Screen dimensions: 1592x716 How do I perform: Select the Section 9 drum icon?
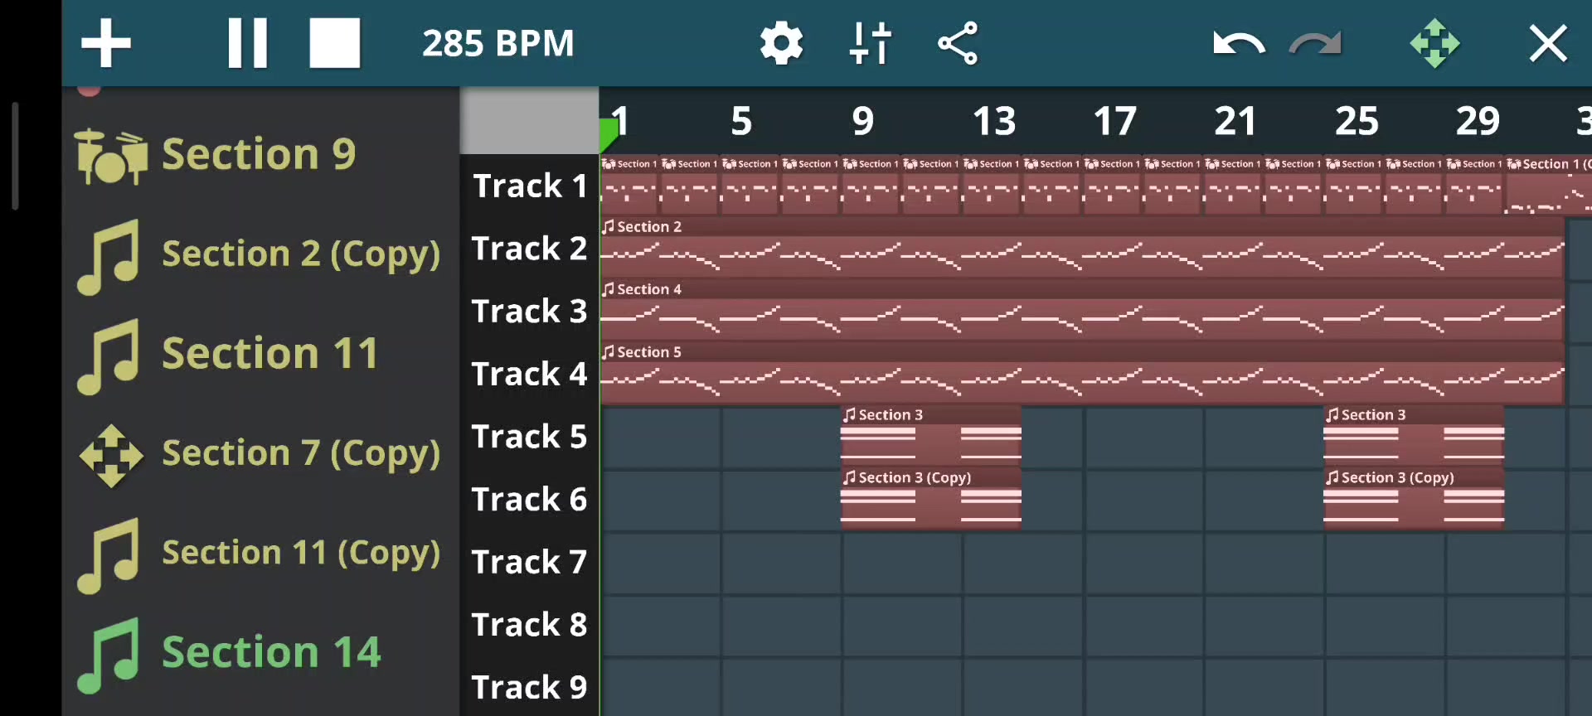pyautogui.click(x=111, y=155)
